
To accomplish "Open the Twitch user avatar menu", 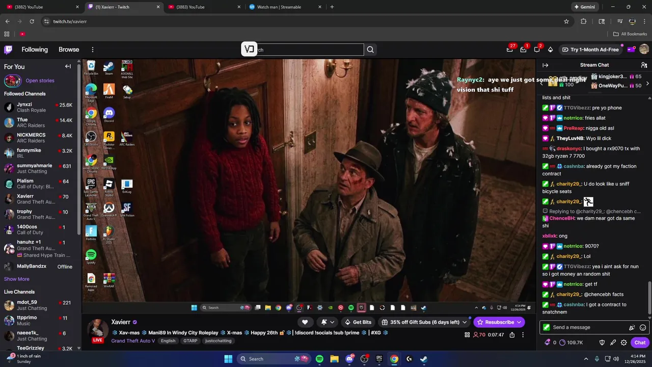I will click(644, 49).
